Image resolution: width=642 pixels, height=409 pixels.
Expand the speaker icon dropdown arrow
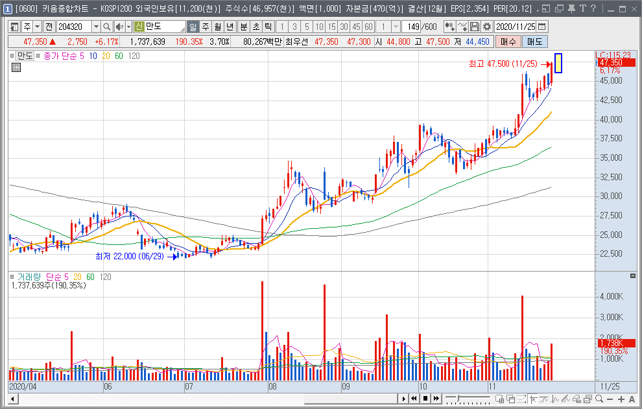[x=128, y=27]
